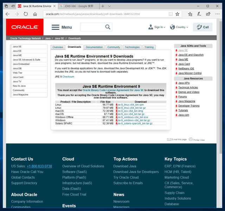Screen dimensions: 225x211
Task: Open the Try Oracle Cloud link
Action: 126,177
